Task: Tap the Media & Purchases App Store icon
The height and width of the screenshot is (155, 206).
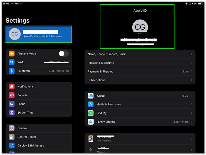Action: coord(91,104)
